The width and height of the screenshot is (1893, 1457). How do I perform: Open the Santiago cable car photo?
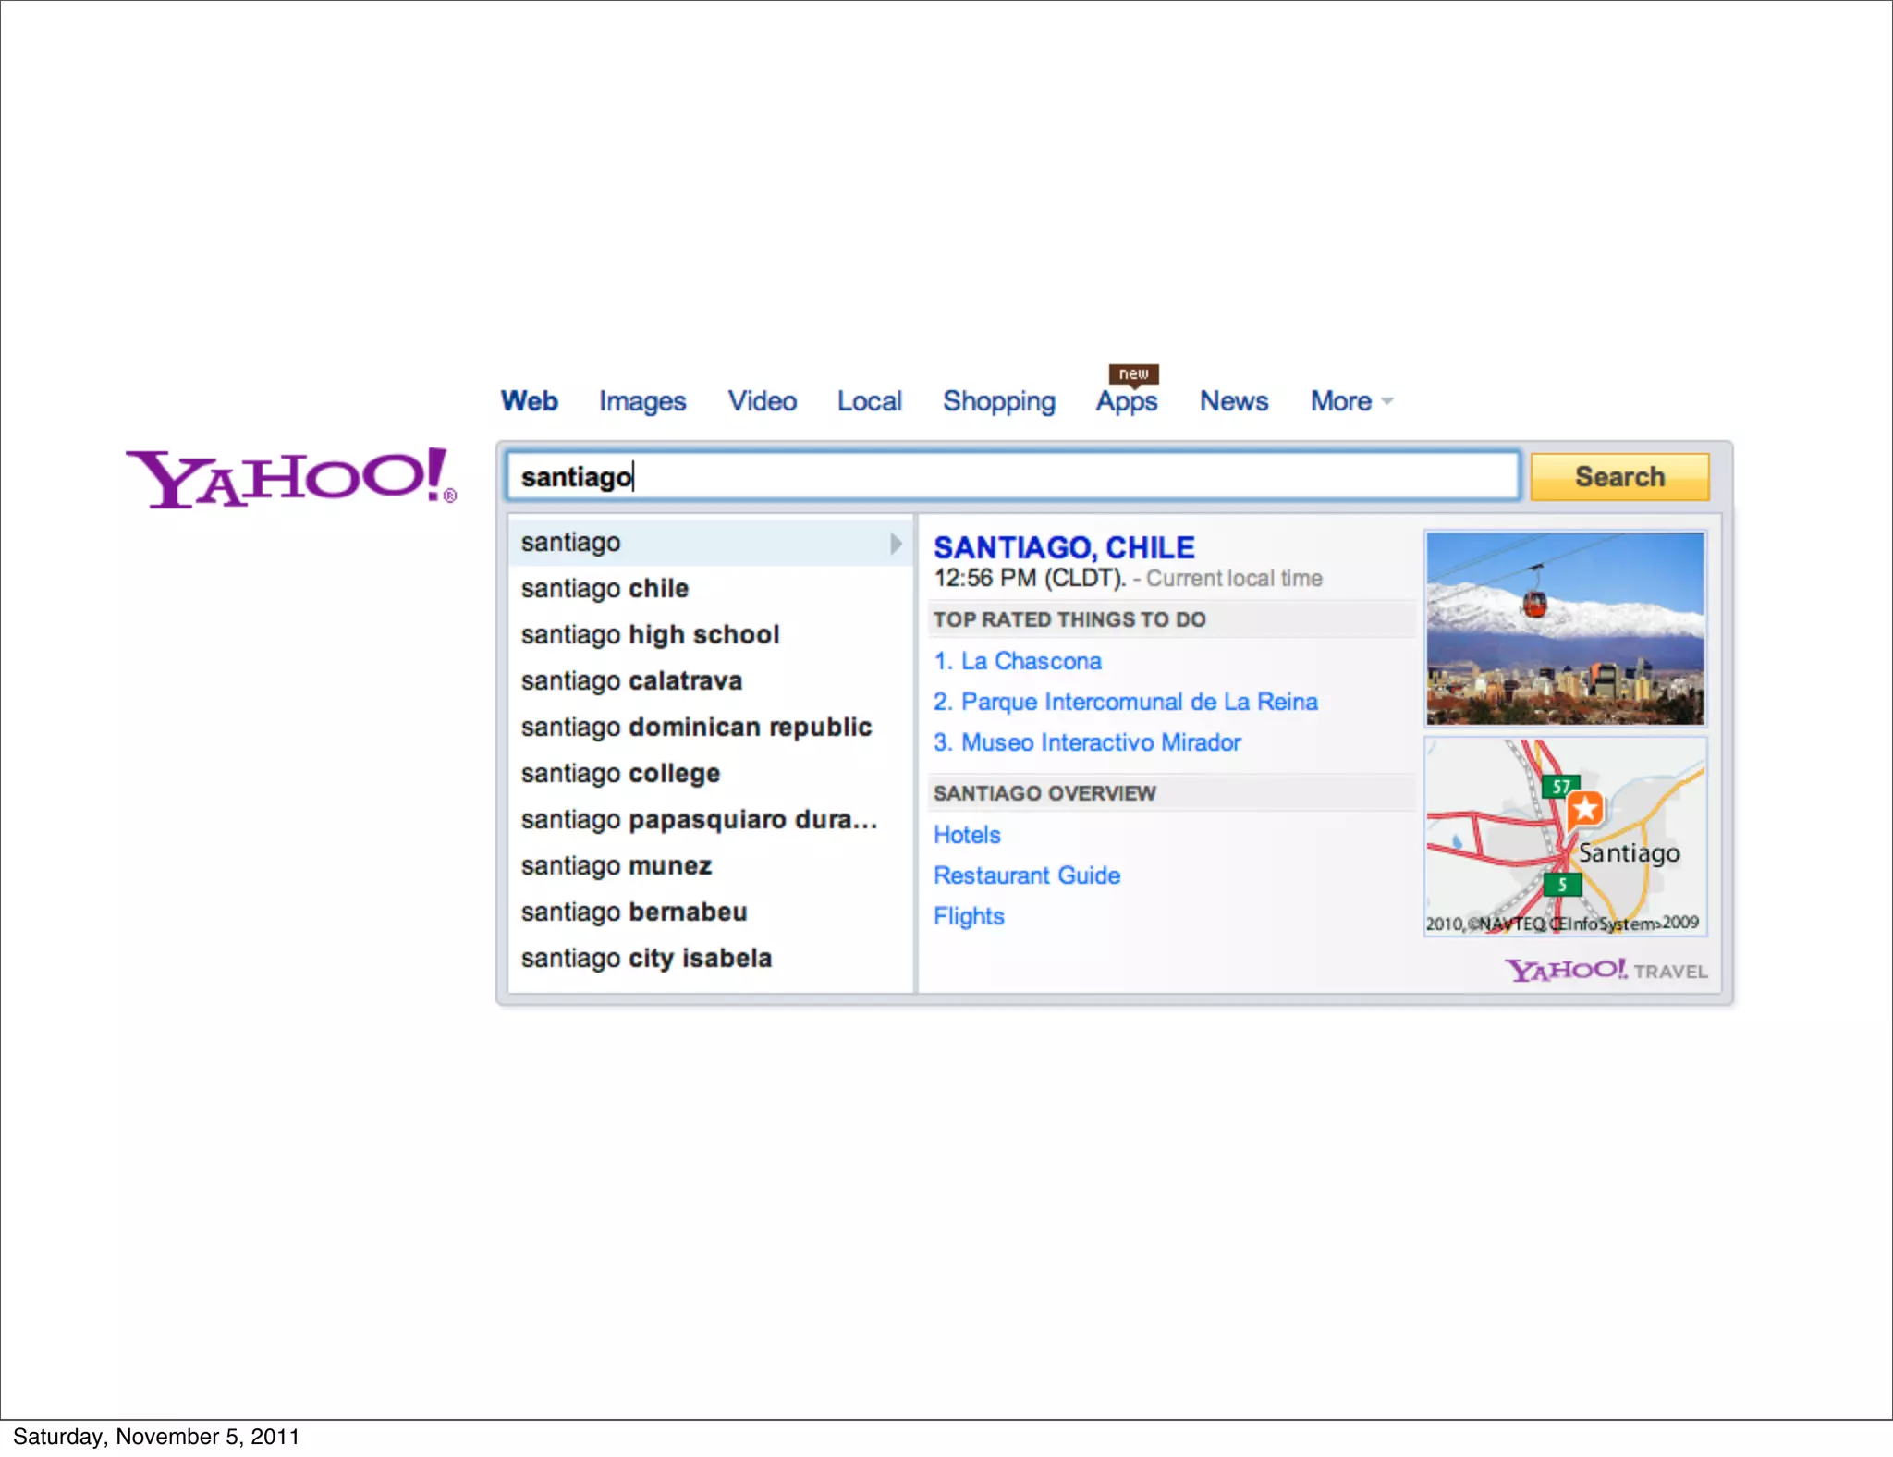point(1565,629)
